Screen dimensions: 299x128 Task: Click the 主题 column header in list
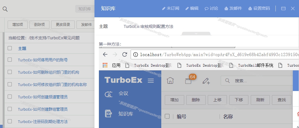point(22,48)
